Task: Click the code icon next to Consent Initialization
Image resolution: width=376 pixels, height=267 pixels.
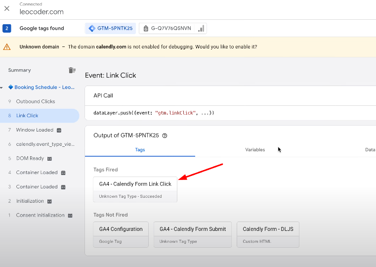Action: [x=70, y=216]
